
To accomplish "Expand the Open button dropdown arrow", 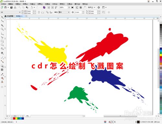I will (x=8, y=7).
